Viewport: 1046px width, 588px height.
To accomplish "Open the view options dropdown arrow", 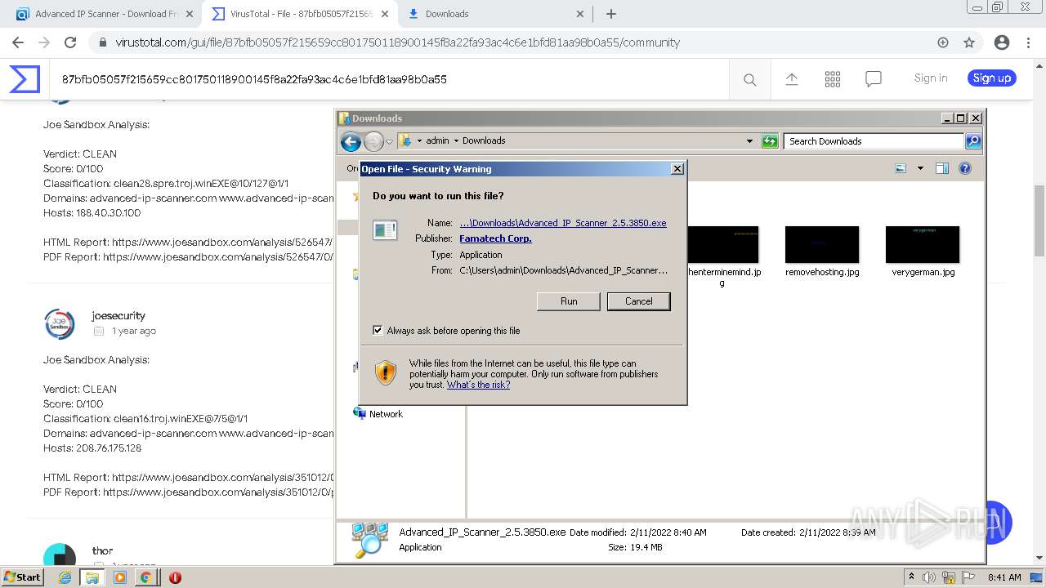I will coord(920,168).
